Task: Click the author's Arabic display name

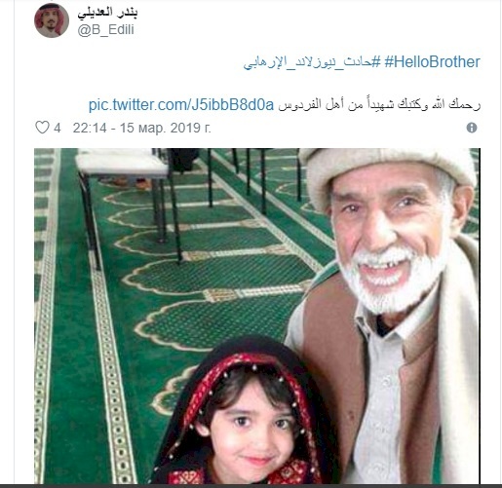Action: 107,13
